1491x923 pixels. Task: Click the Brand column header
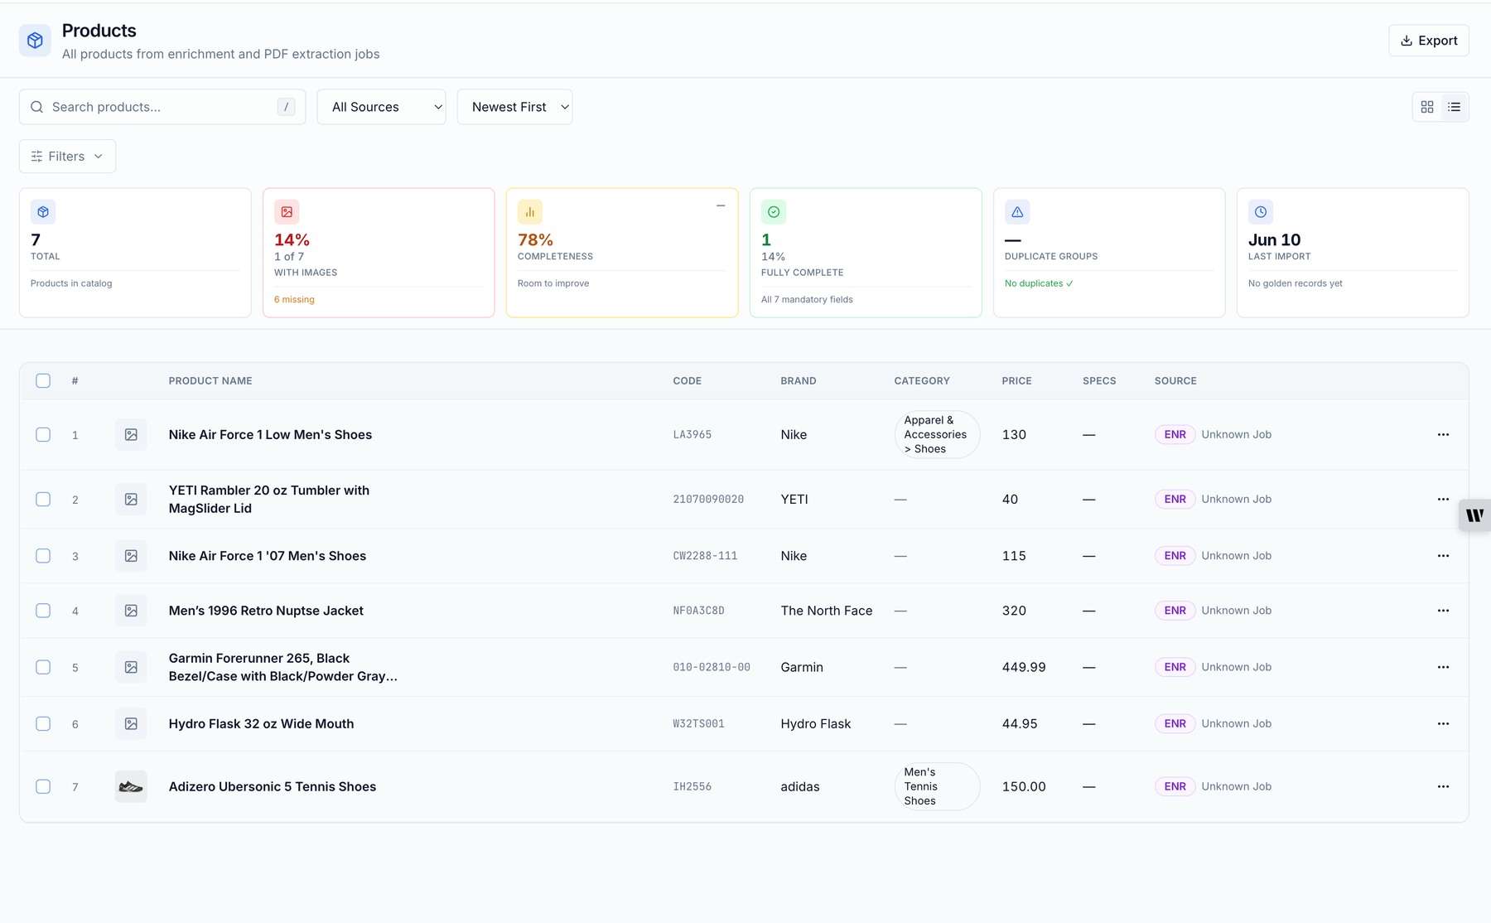tap(799, 381)
